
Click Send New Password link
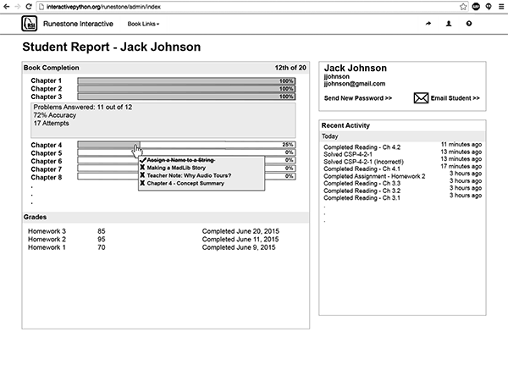click(358, 98)
